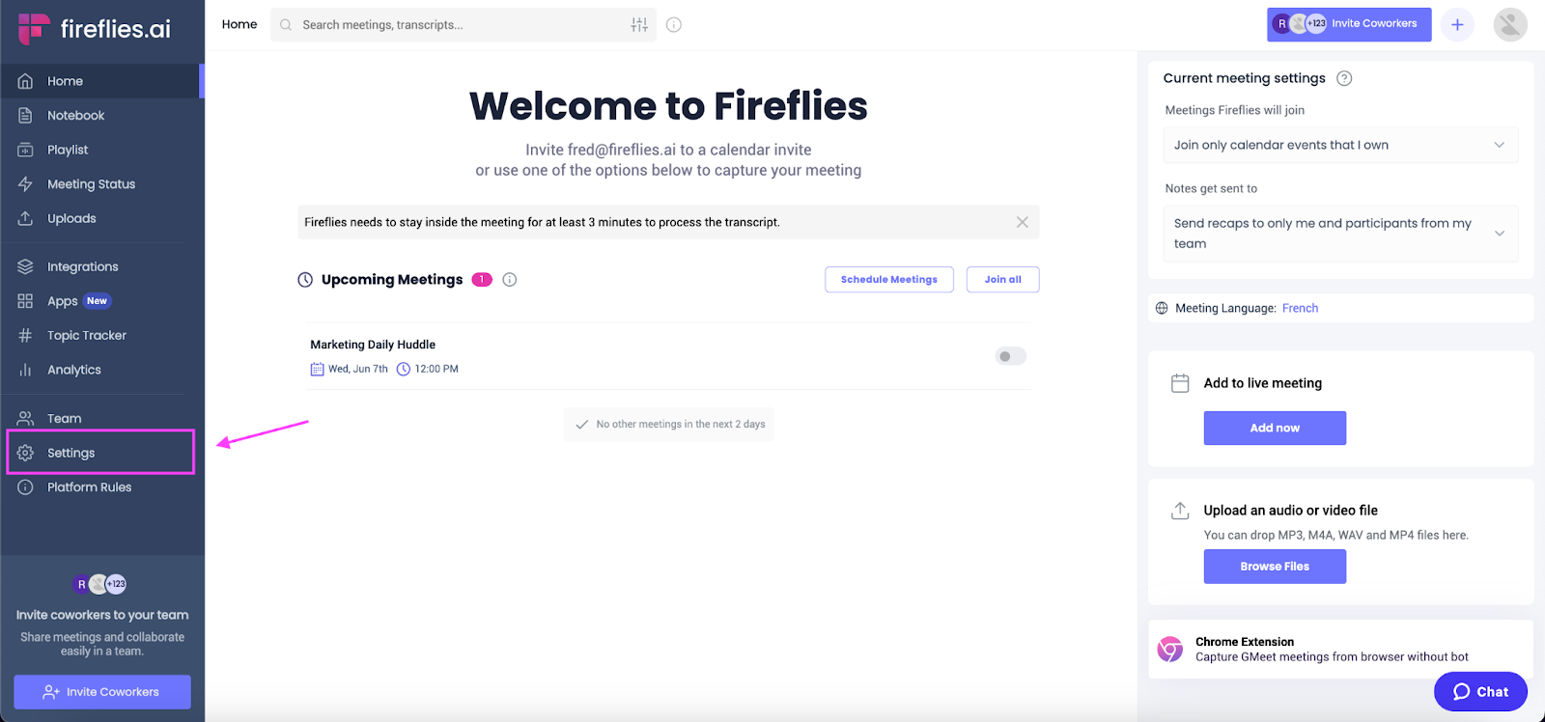This screenshot has width=1545, height=722.
Task: Open Topic Tracker from the sidebar
Action: tap(87, 335)
